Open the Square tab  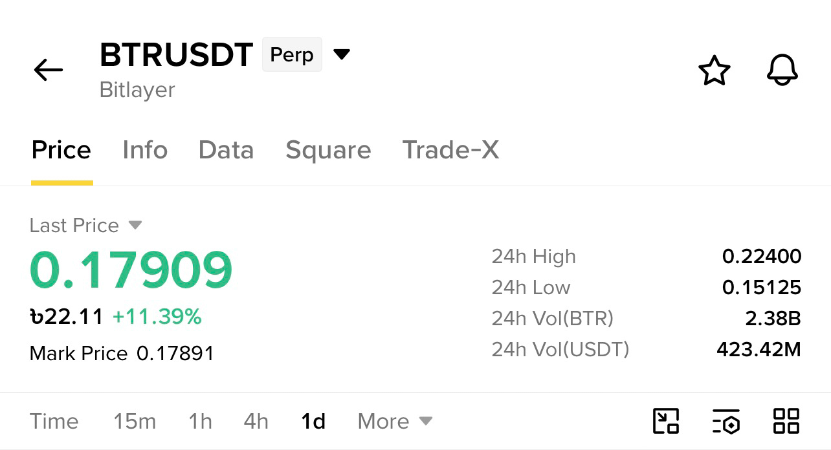click(x=328, y=150)
